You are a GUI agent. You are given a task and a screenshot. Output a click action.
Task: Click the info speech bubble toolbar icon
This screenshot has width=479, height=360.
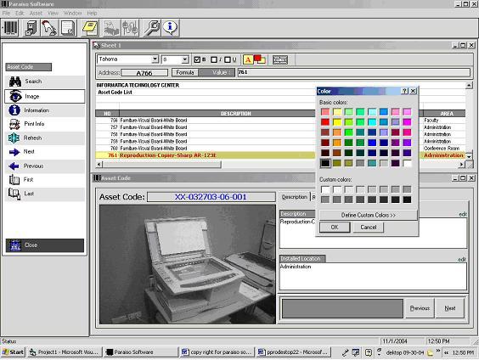(x=170, y=28)
